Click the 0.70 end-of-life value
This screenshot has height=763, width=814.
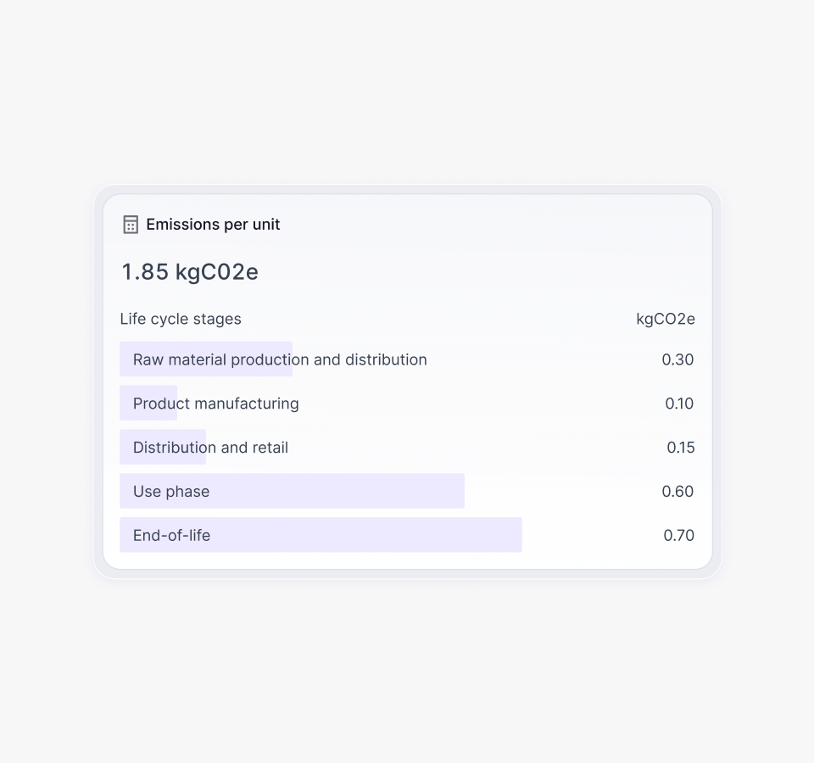point(678,536)
